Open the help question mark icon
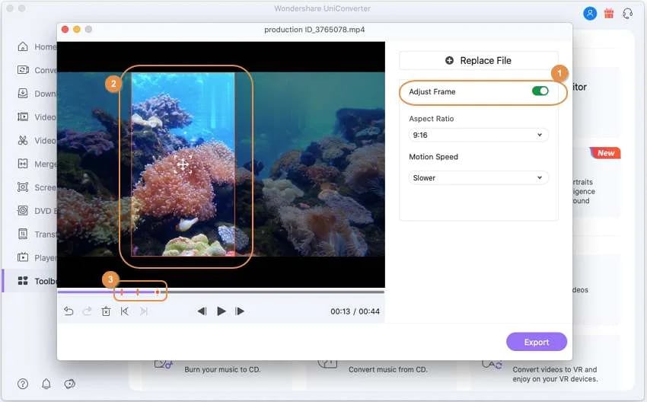The height and width of the screenshot is (402, 647). tap(23, 384)
